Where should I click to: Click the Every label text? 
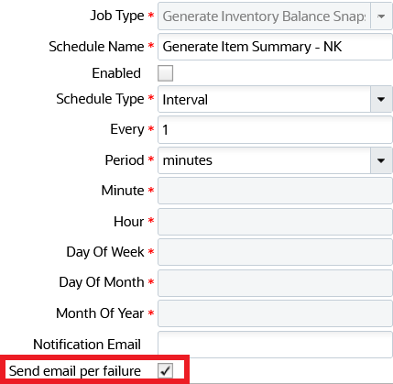tap(127, 129)
